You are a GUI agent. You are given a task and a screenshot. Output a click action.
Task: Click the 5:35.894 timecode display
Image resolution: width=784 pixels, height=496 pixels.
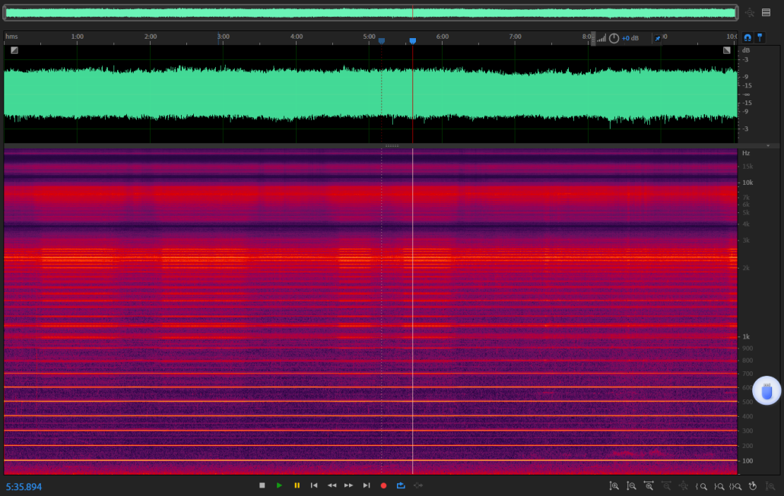[24, 486]
